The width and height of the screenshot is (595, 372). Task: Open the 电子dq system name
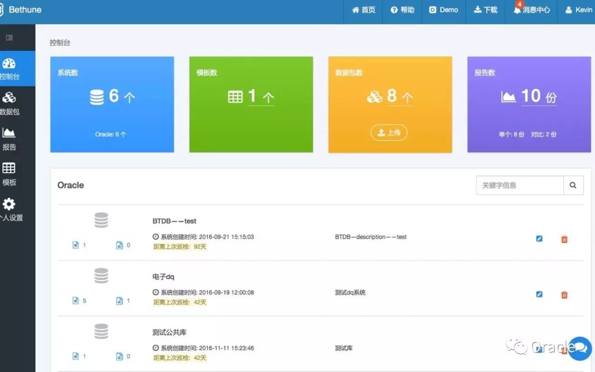click(x=163, y=277)
